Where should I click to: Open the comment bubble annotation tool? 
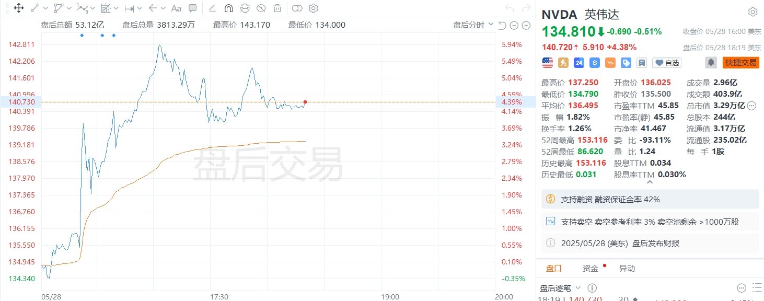pos(193,8)
